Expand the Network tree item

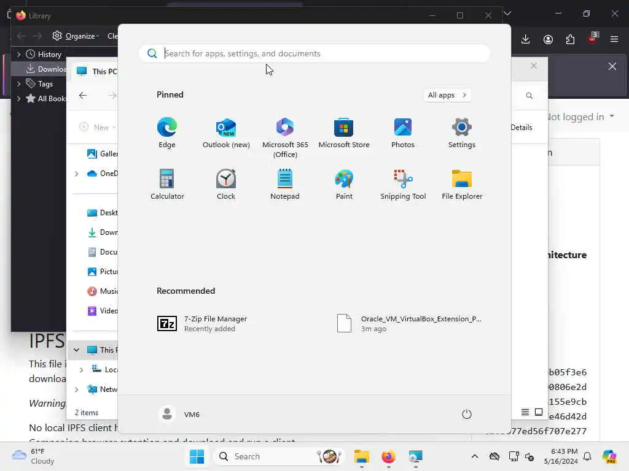[76, 389]
